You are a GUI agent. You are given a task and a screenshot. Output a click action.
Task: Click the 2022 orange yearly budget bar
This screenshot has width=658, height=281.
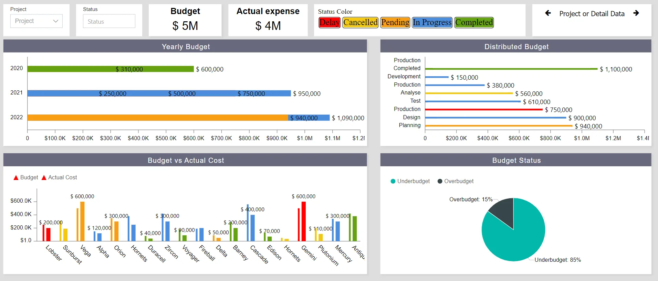tap(158, 118)
